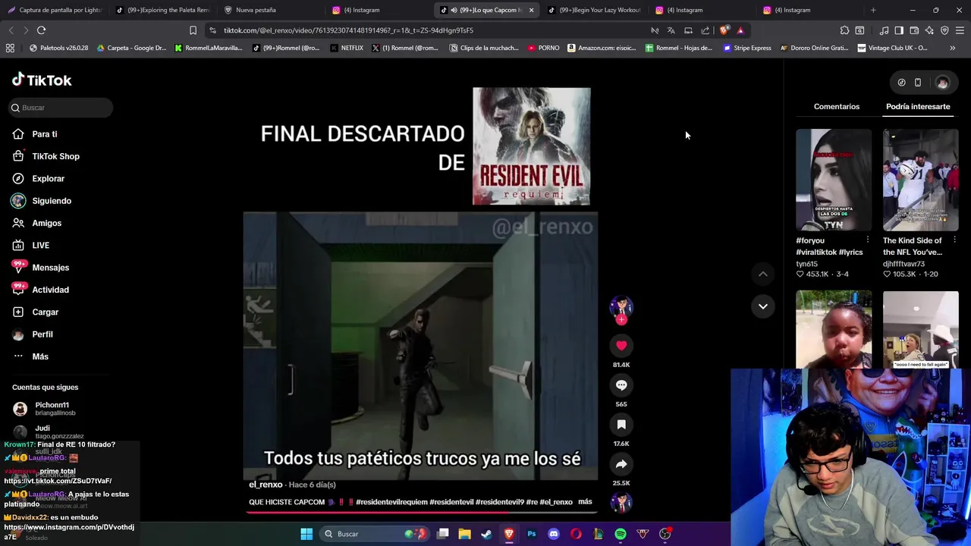This screenshot has height=546, width=971.
Task: Open Brave Leo AI sparkle icon
Action: pyautogui.click(x=929, y=30)
